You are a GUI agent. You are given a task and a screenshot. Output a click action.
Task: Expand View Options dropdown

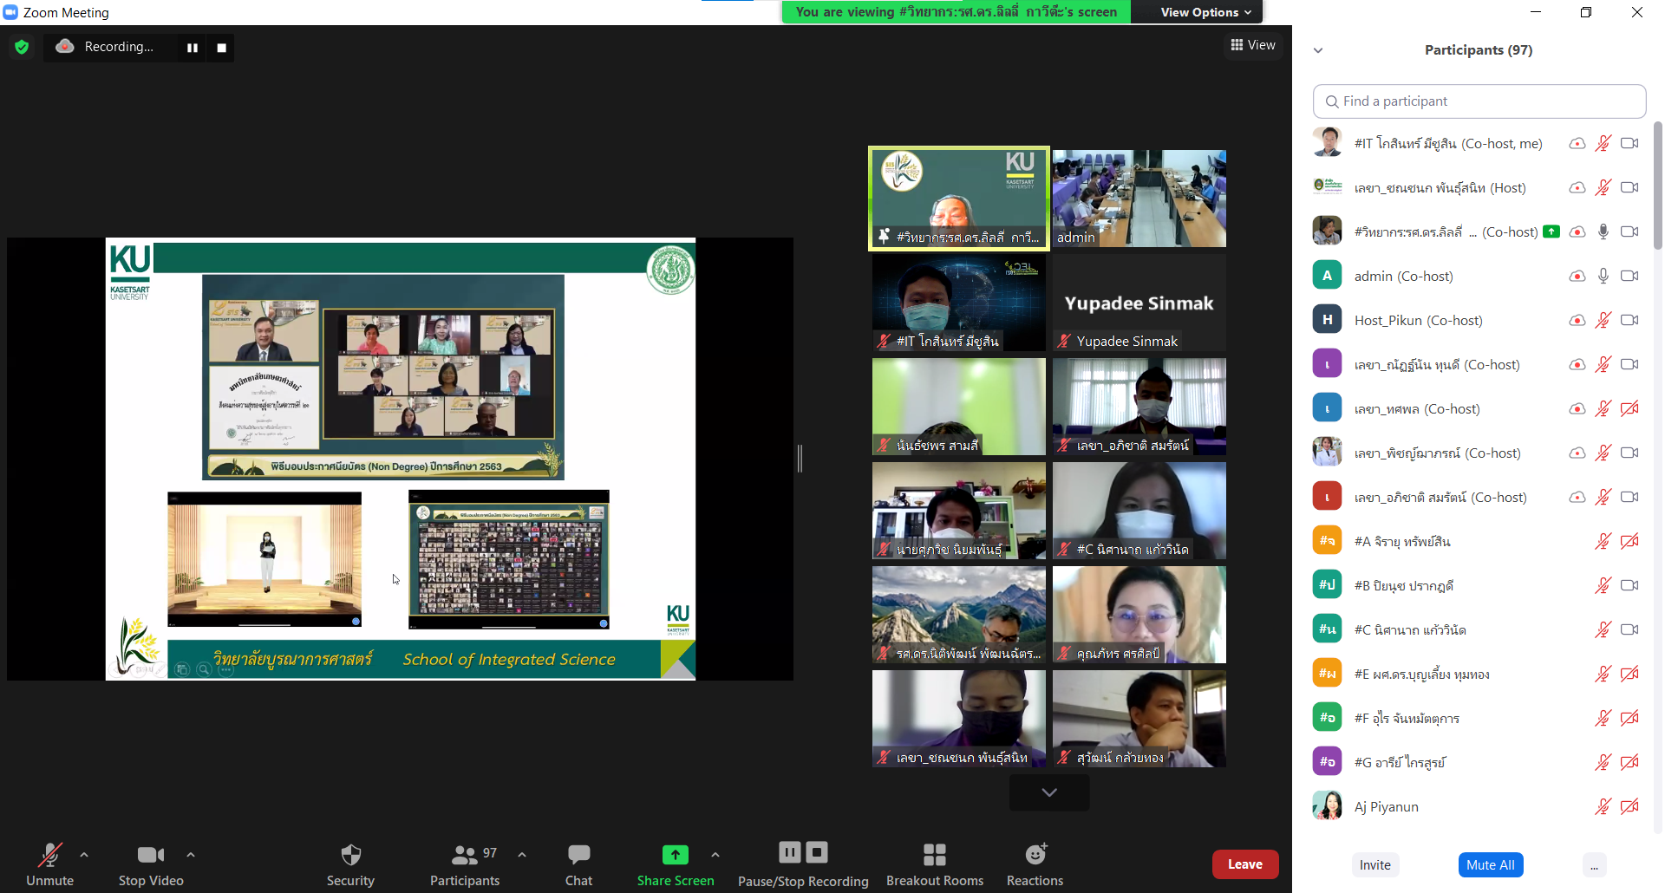pyautogui.click(x=1205, y=12)
